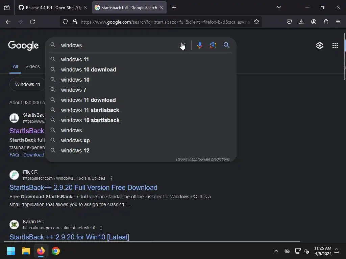Open more options for Karan PC result
The height and width of the screenshot is (259, 346).
click(101, 228)
